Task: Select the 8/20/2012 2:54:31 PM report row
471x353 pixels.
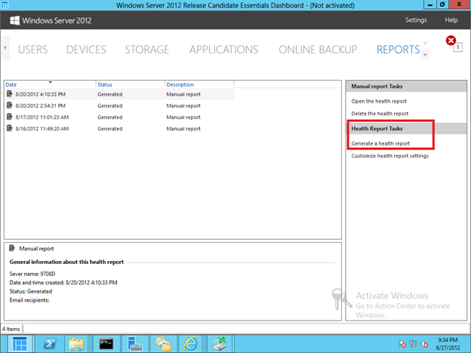Action: point(119,106)
